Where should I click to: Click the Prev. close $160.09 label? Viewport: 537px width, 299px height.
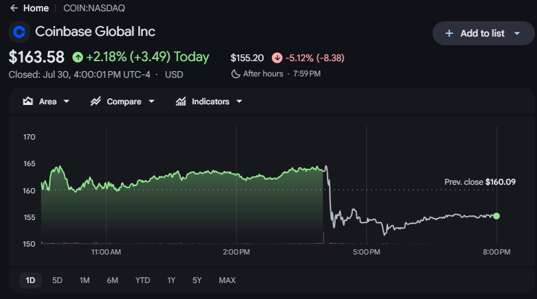pyautogui.click(x=480, y=182)
